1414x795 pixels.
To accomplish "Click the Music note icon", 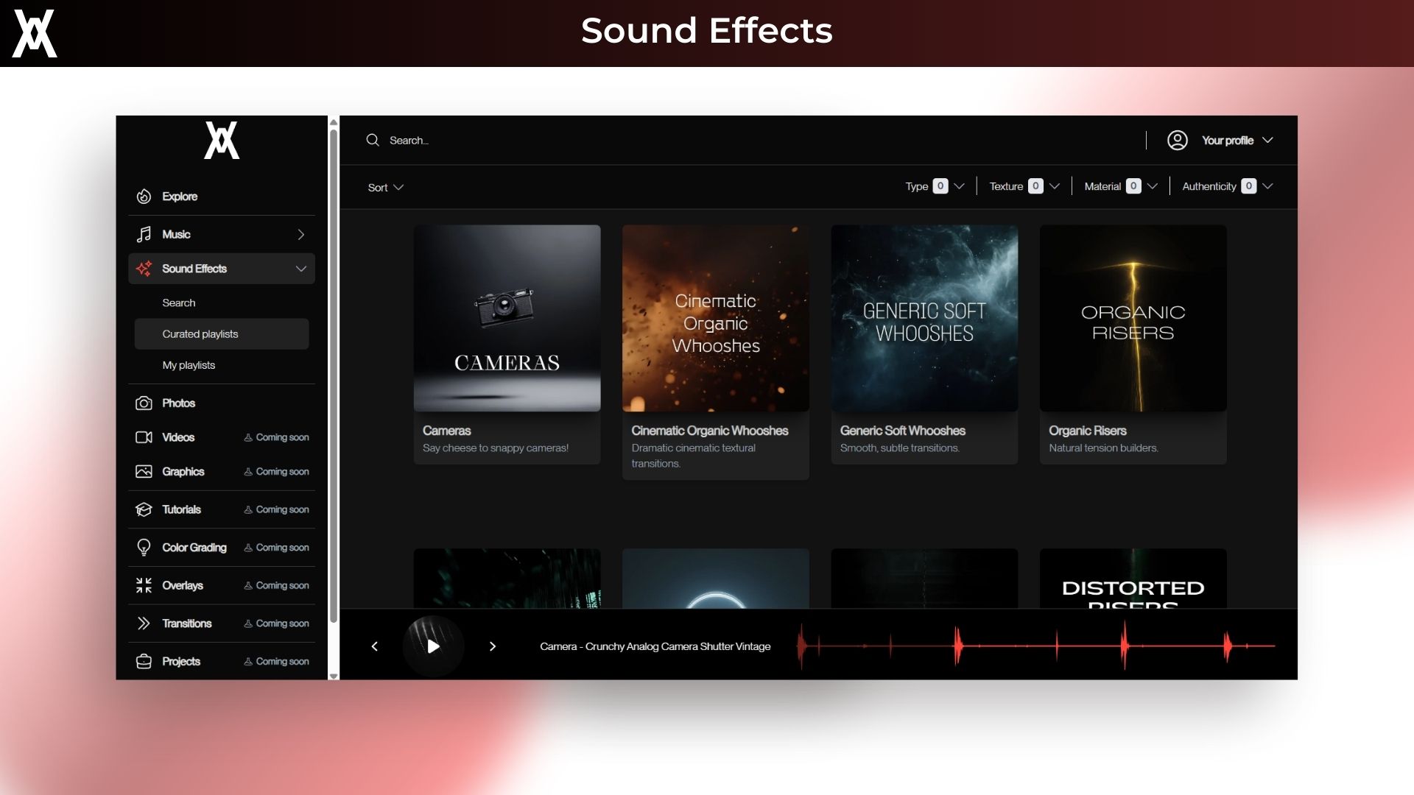I will [x=144, y=234].
